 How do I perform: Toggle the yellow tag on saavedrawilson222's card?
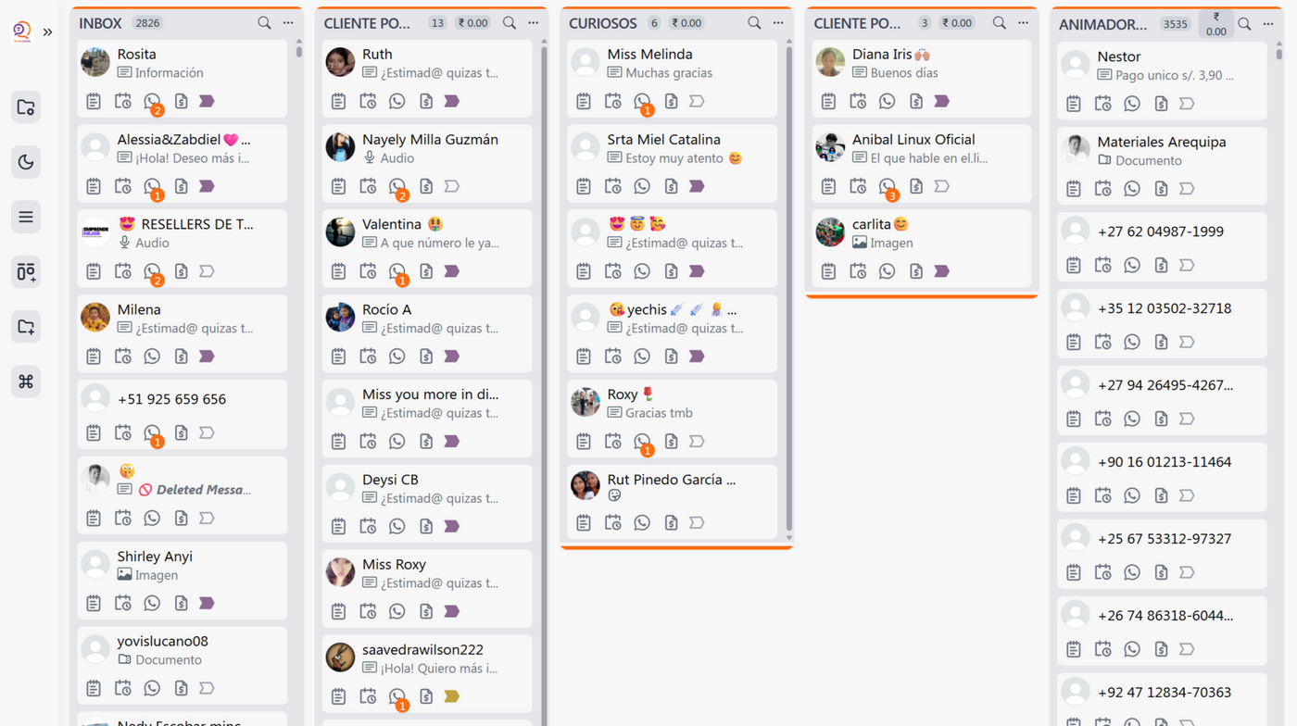click(x=451, y=696)
